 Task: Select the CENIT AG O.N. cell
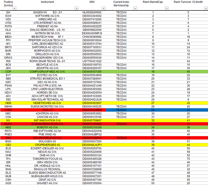47,180
